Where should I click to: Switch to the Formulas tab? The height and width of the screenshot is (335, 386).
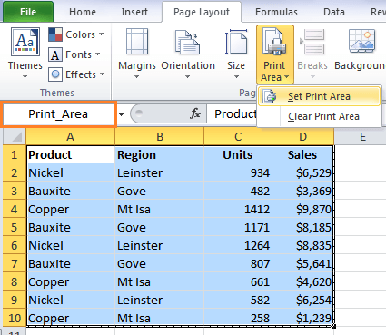[x=276, y=12]
